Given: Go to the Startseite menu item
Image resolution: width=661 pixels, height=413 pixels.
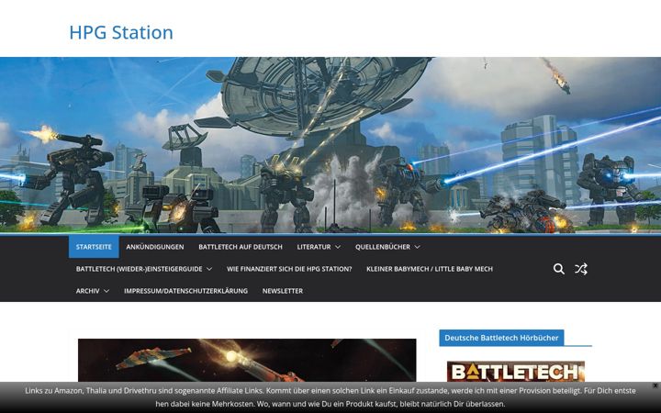Looking at the screenshot, I should (94, 247).
